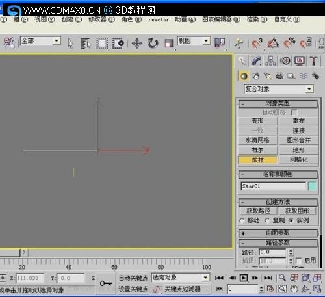Switch to the Hierarchy panel tab
Viewport: 325px width, 297px height.
pyautogui.click(x=270, y=61)
